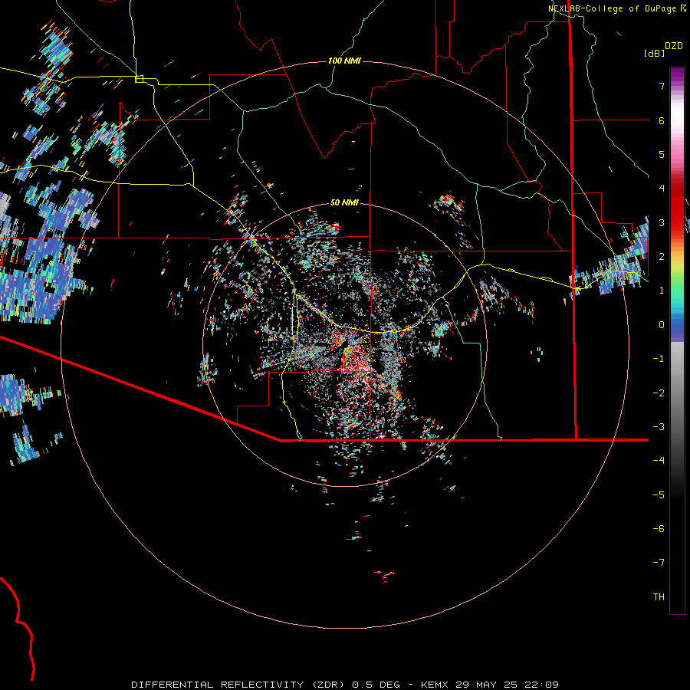Click the -1 value on color scale
Screen dimensions: 690x690
(x=659, y=359)
